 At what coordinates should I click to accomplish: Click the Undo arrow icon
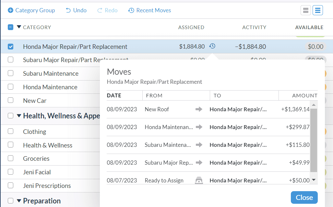tap(68, 10)
